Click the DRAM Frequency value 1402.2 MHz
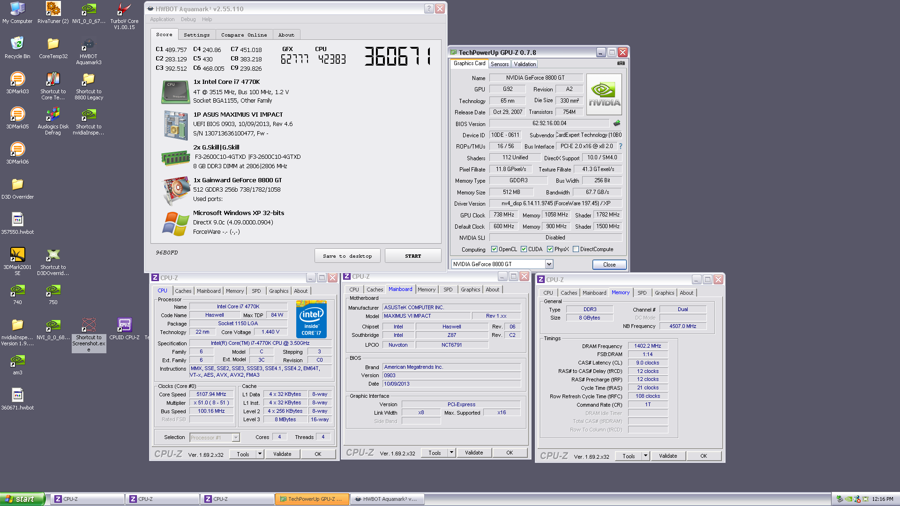Viewport: 900px width, 506px height. point(648,346)
